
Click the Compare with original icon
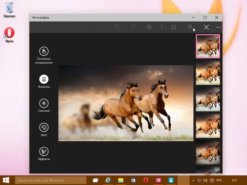pyautogui.click(x=150, y=27)
